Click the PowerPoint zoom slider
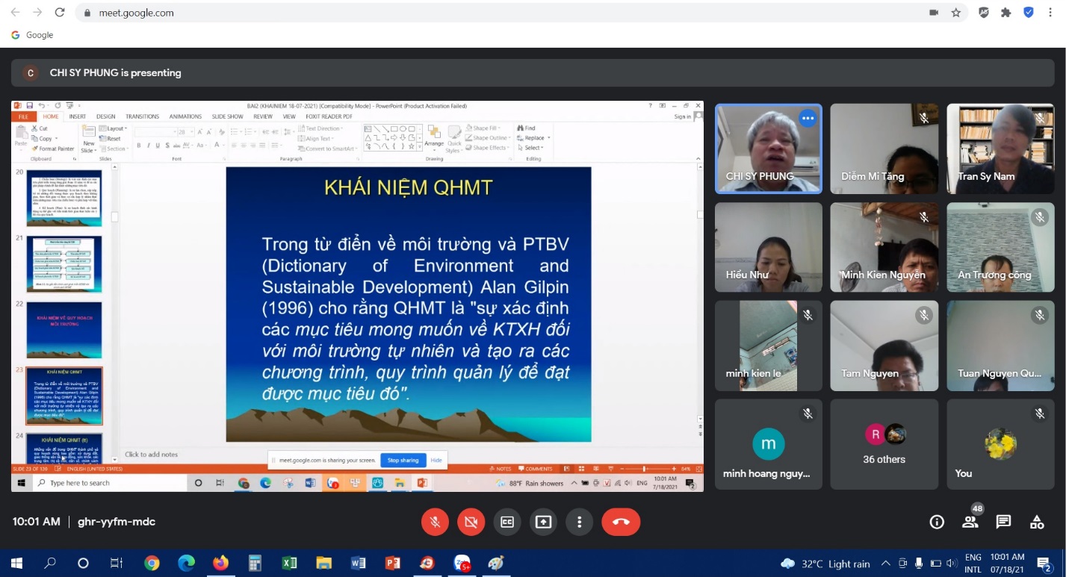Viewport: 1069px width, 577px height. tap(645, 469)
